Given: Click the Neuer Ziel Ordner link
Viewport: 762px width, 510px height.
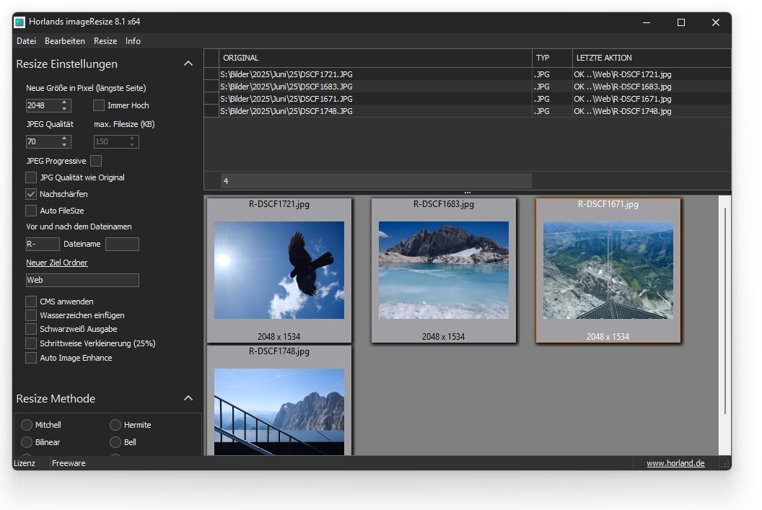Looking at the screenshot, I should [x=57, y=263].
